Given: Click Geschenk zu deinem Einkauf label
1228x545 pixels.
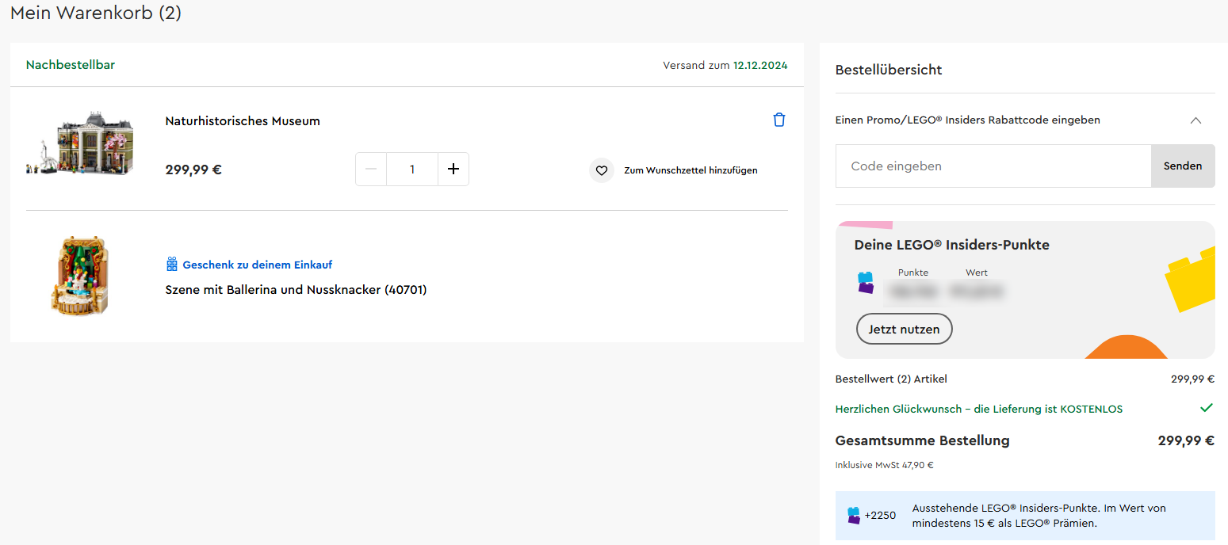Looking at the screenshot, I should tap(258, 265).
